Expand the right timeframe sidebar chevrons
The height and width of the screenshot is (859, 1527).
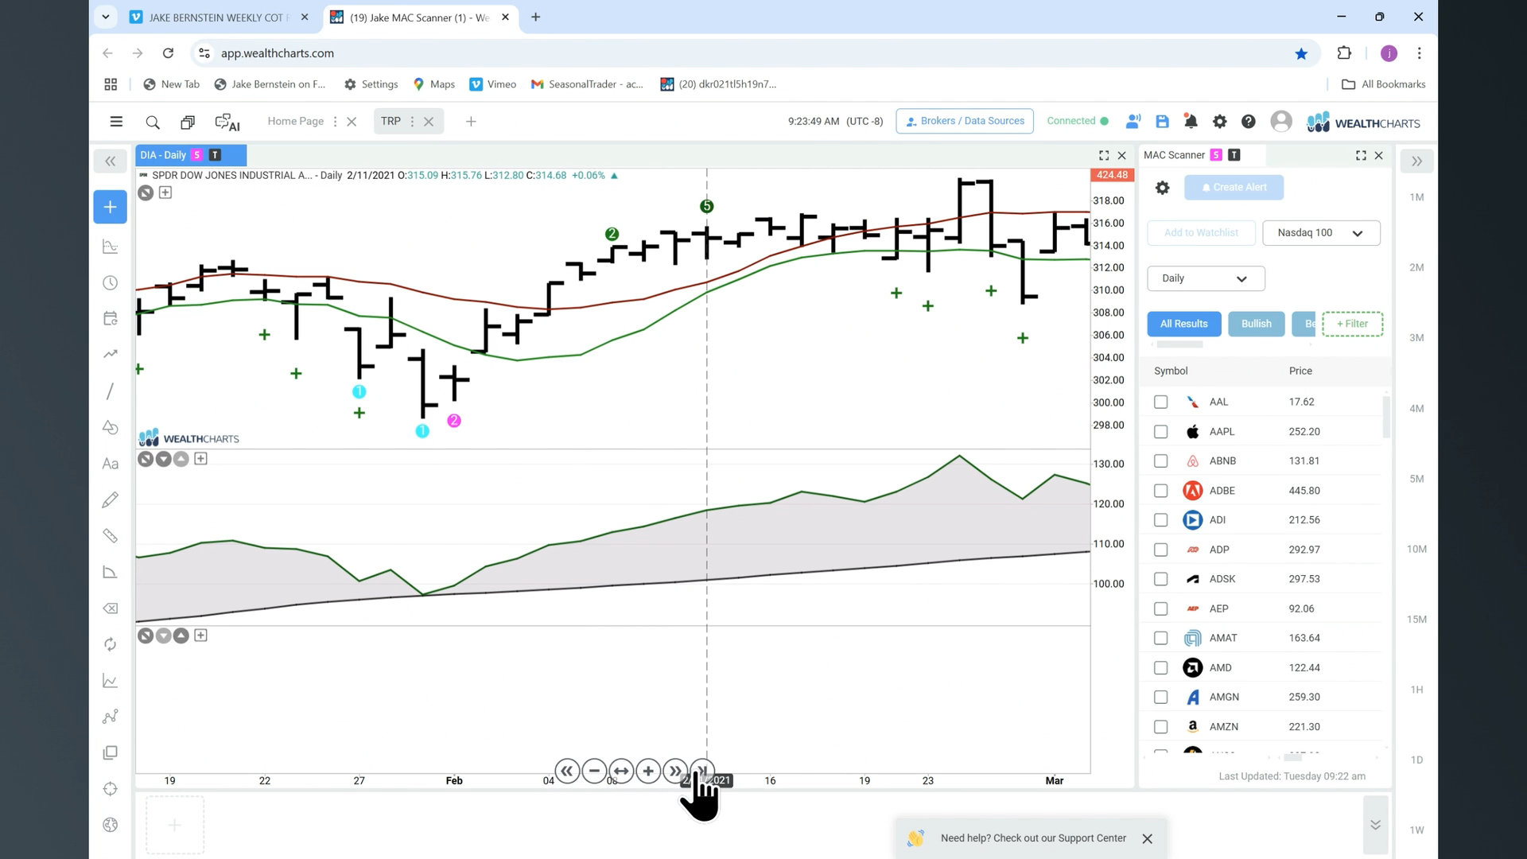pyautogui.click(x=1416, y=161)
